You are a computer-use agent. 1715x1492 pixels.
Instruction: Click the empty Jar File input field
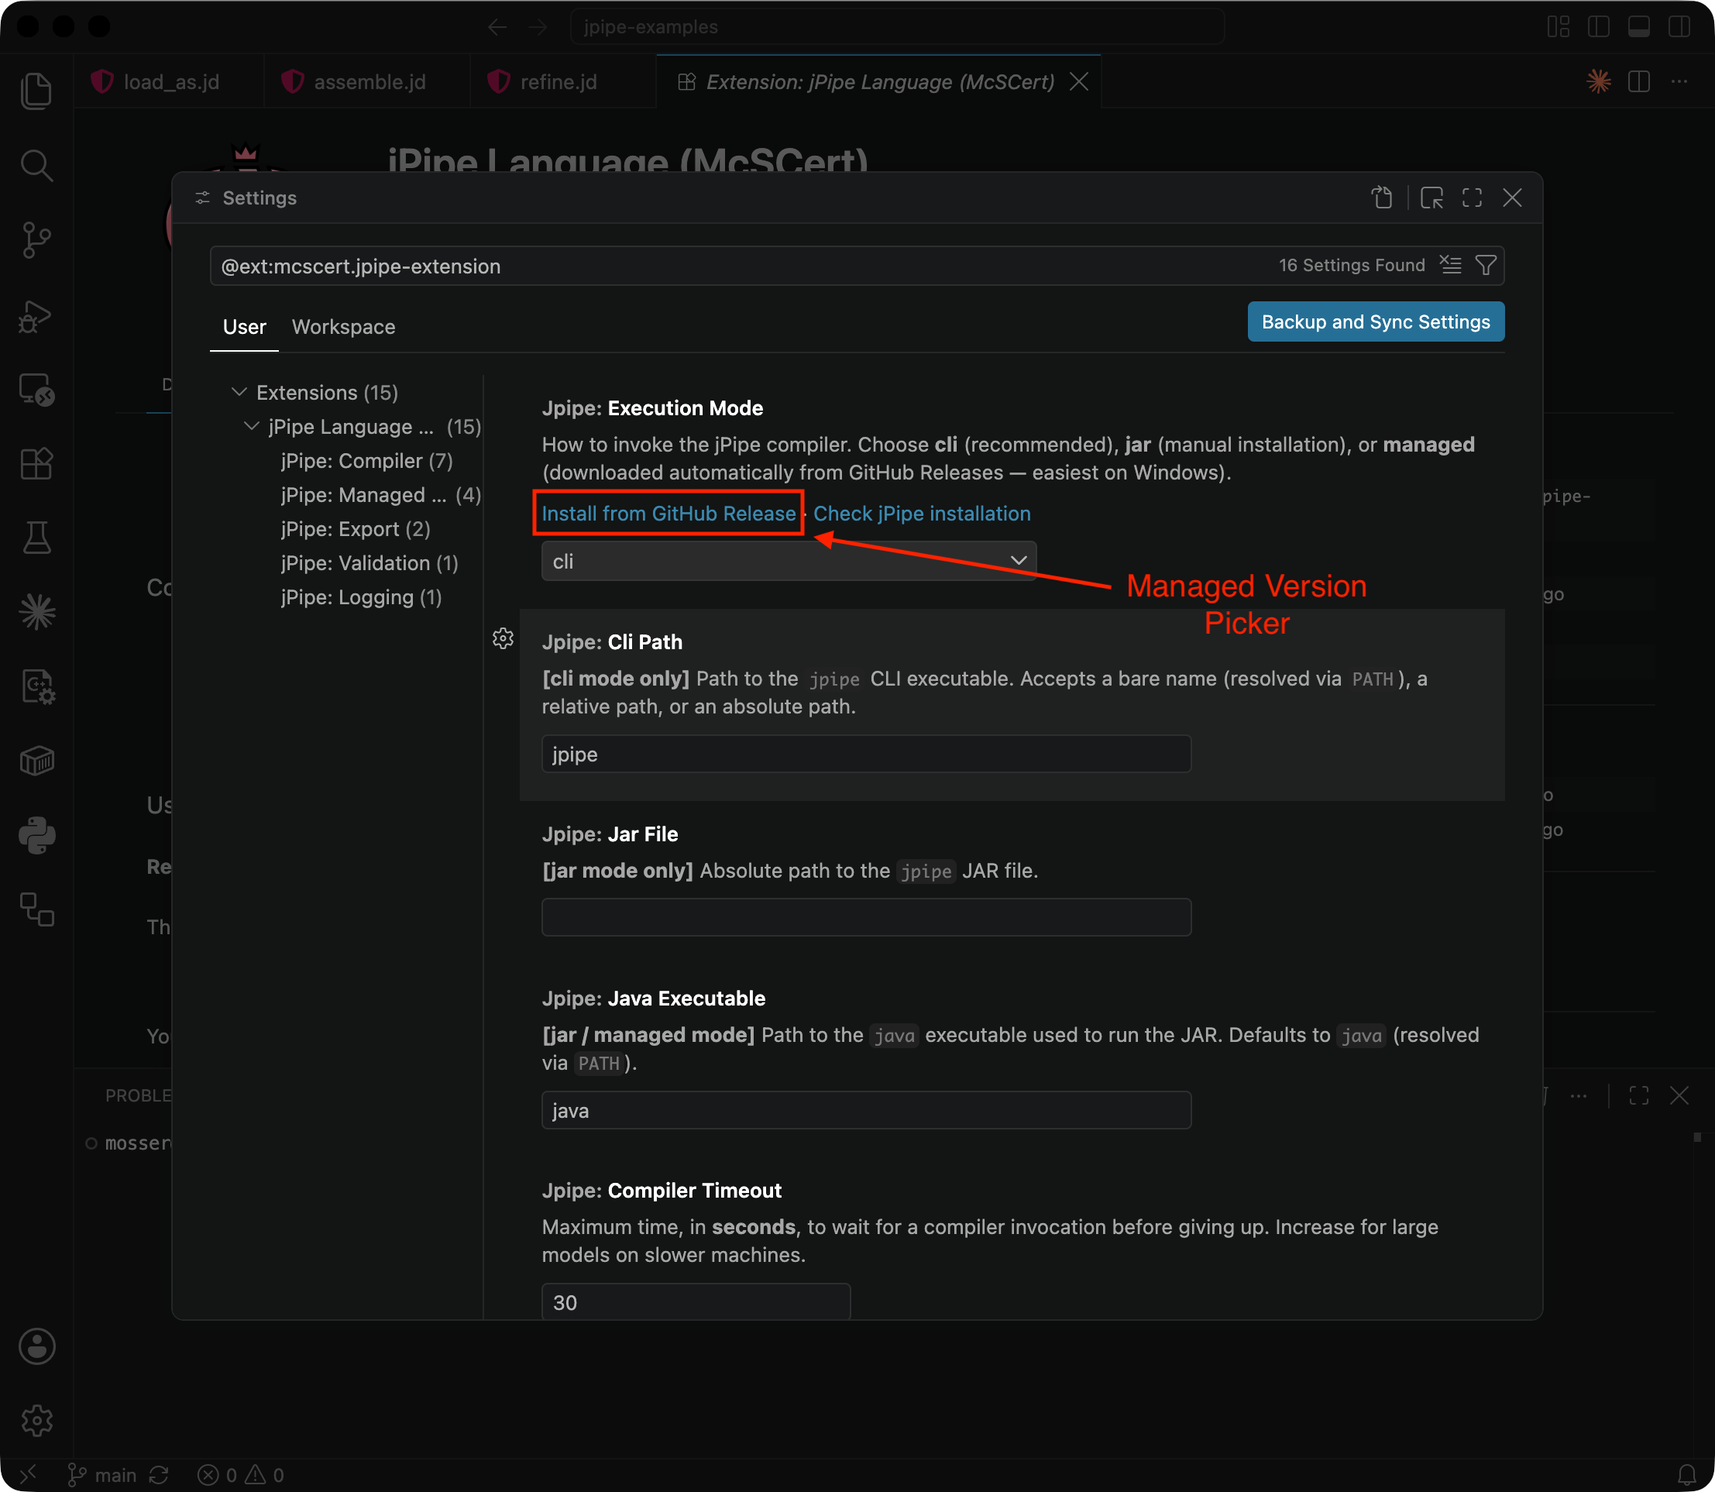point(866,916)
